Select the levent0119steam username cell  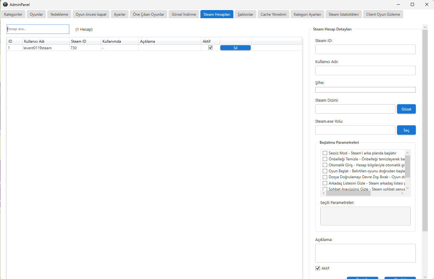(46, 48)
